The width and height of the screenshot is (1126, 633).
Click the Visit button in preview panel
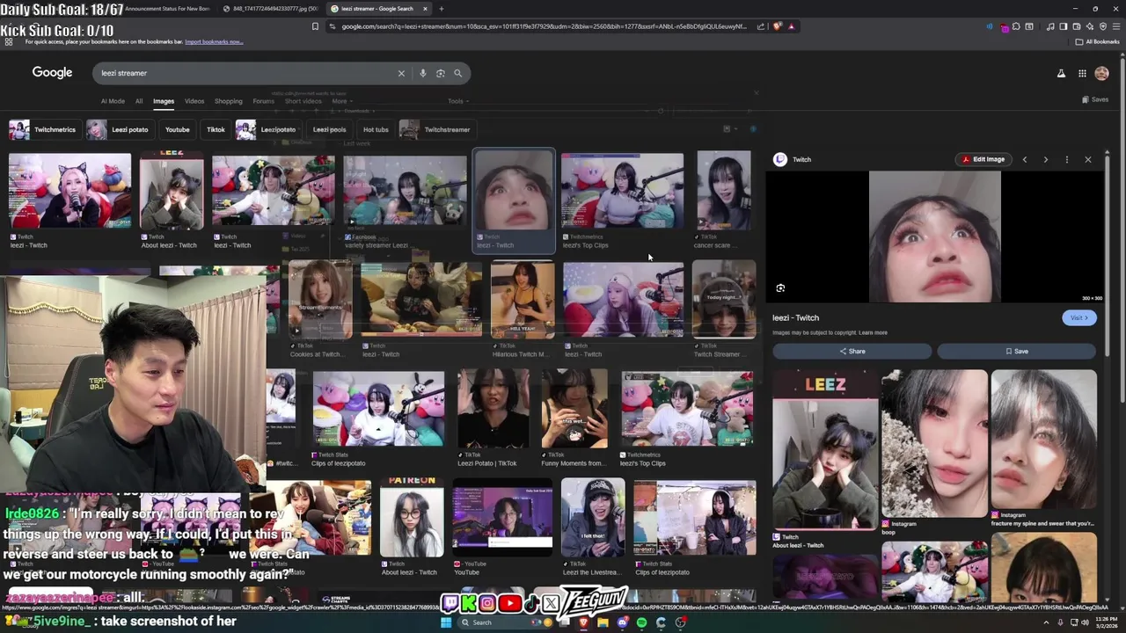1078,317
